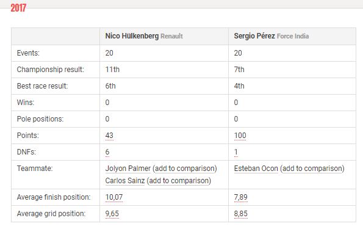Viewport: 363px width, 229px height.
Task: Click Hülkenberg's points value 43
Action: 109,136
